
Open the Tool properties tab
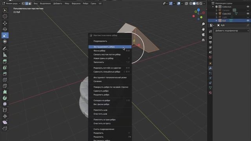(210, 31)
